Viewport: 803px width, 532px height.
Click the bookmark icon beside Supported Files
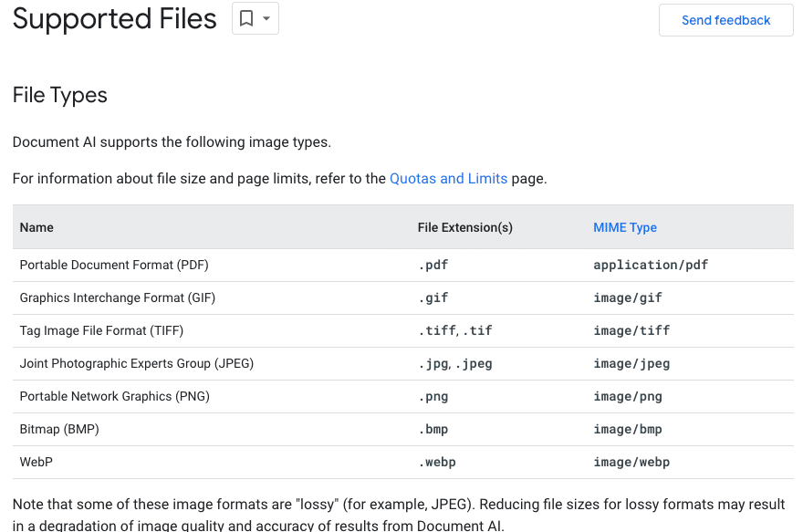point(246,18)
